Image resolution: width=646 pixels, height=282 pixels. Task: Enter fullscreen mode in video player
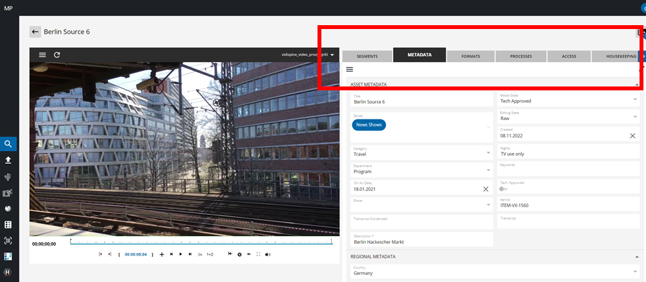click(x=258, y=254)
